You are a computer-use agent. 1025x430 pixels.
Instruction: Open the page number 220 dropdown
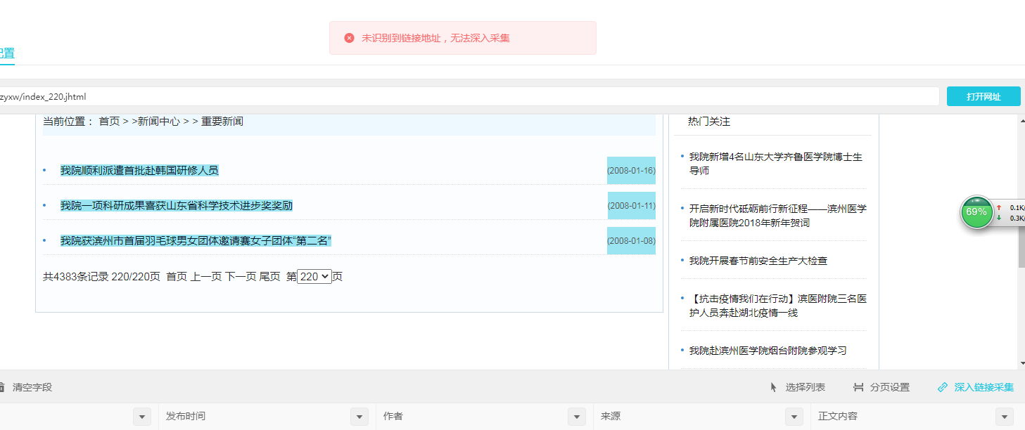click(314, 277)
